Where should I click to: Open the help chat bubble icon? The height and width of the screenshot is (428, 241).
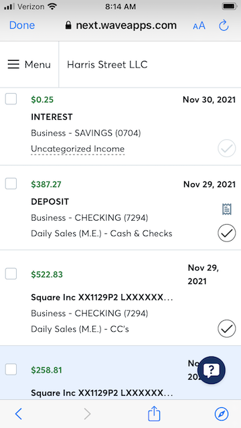[212, 370]
